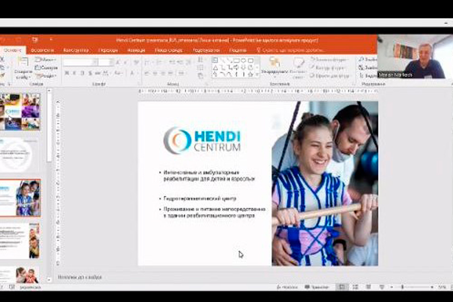Screen dimensions: 453x302
Task: Align text left in paragraph group
Action: 147,73
